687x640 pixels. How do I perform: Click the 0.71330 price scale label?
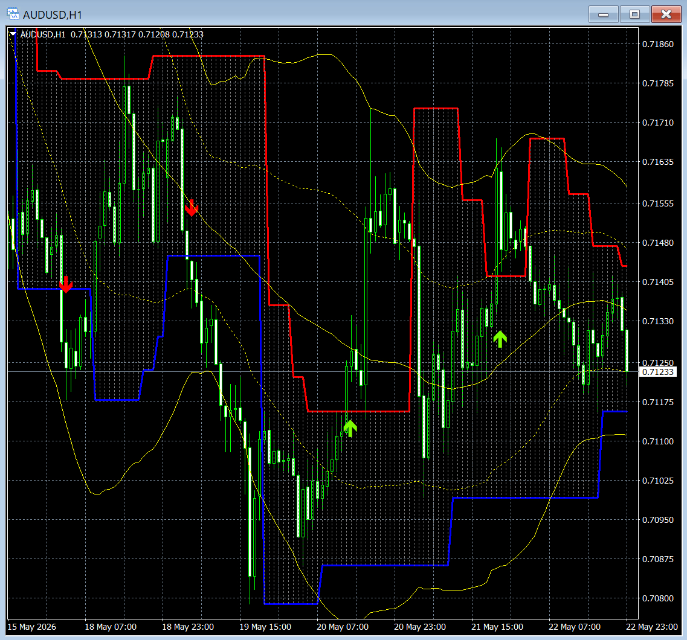click(657, 321)
